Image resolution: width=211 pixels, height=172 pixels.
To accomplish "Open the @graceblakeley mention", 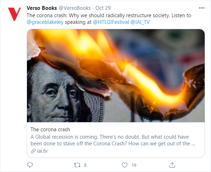I will pos(45,22).
